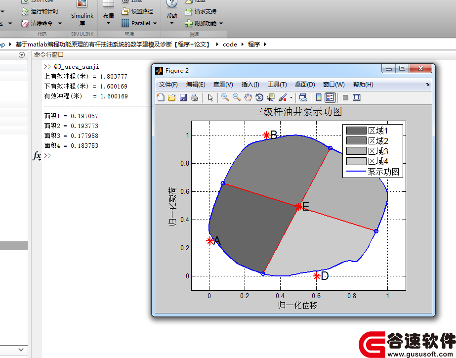Expand the 清除命令 dropdown arrow
The image size is (456, 358).
[60, 23]
